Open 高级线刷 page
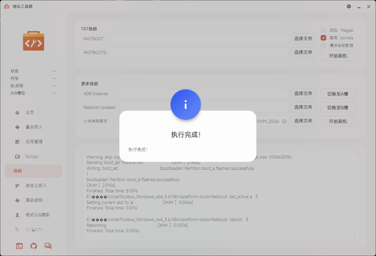This screenshot has width=376, height=256. [34, 200]
